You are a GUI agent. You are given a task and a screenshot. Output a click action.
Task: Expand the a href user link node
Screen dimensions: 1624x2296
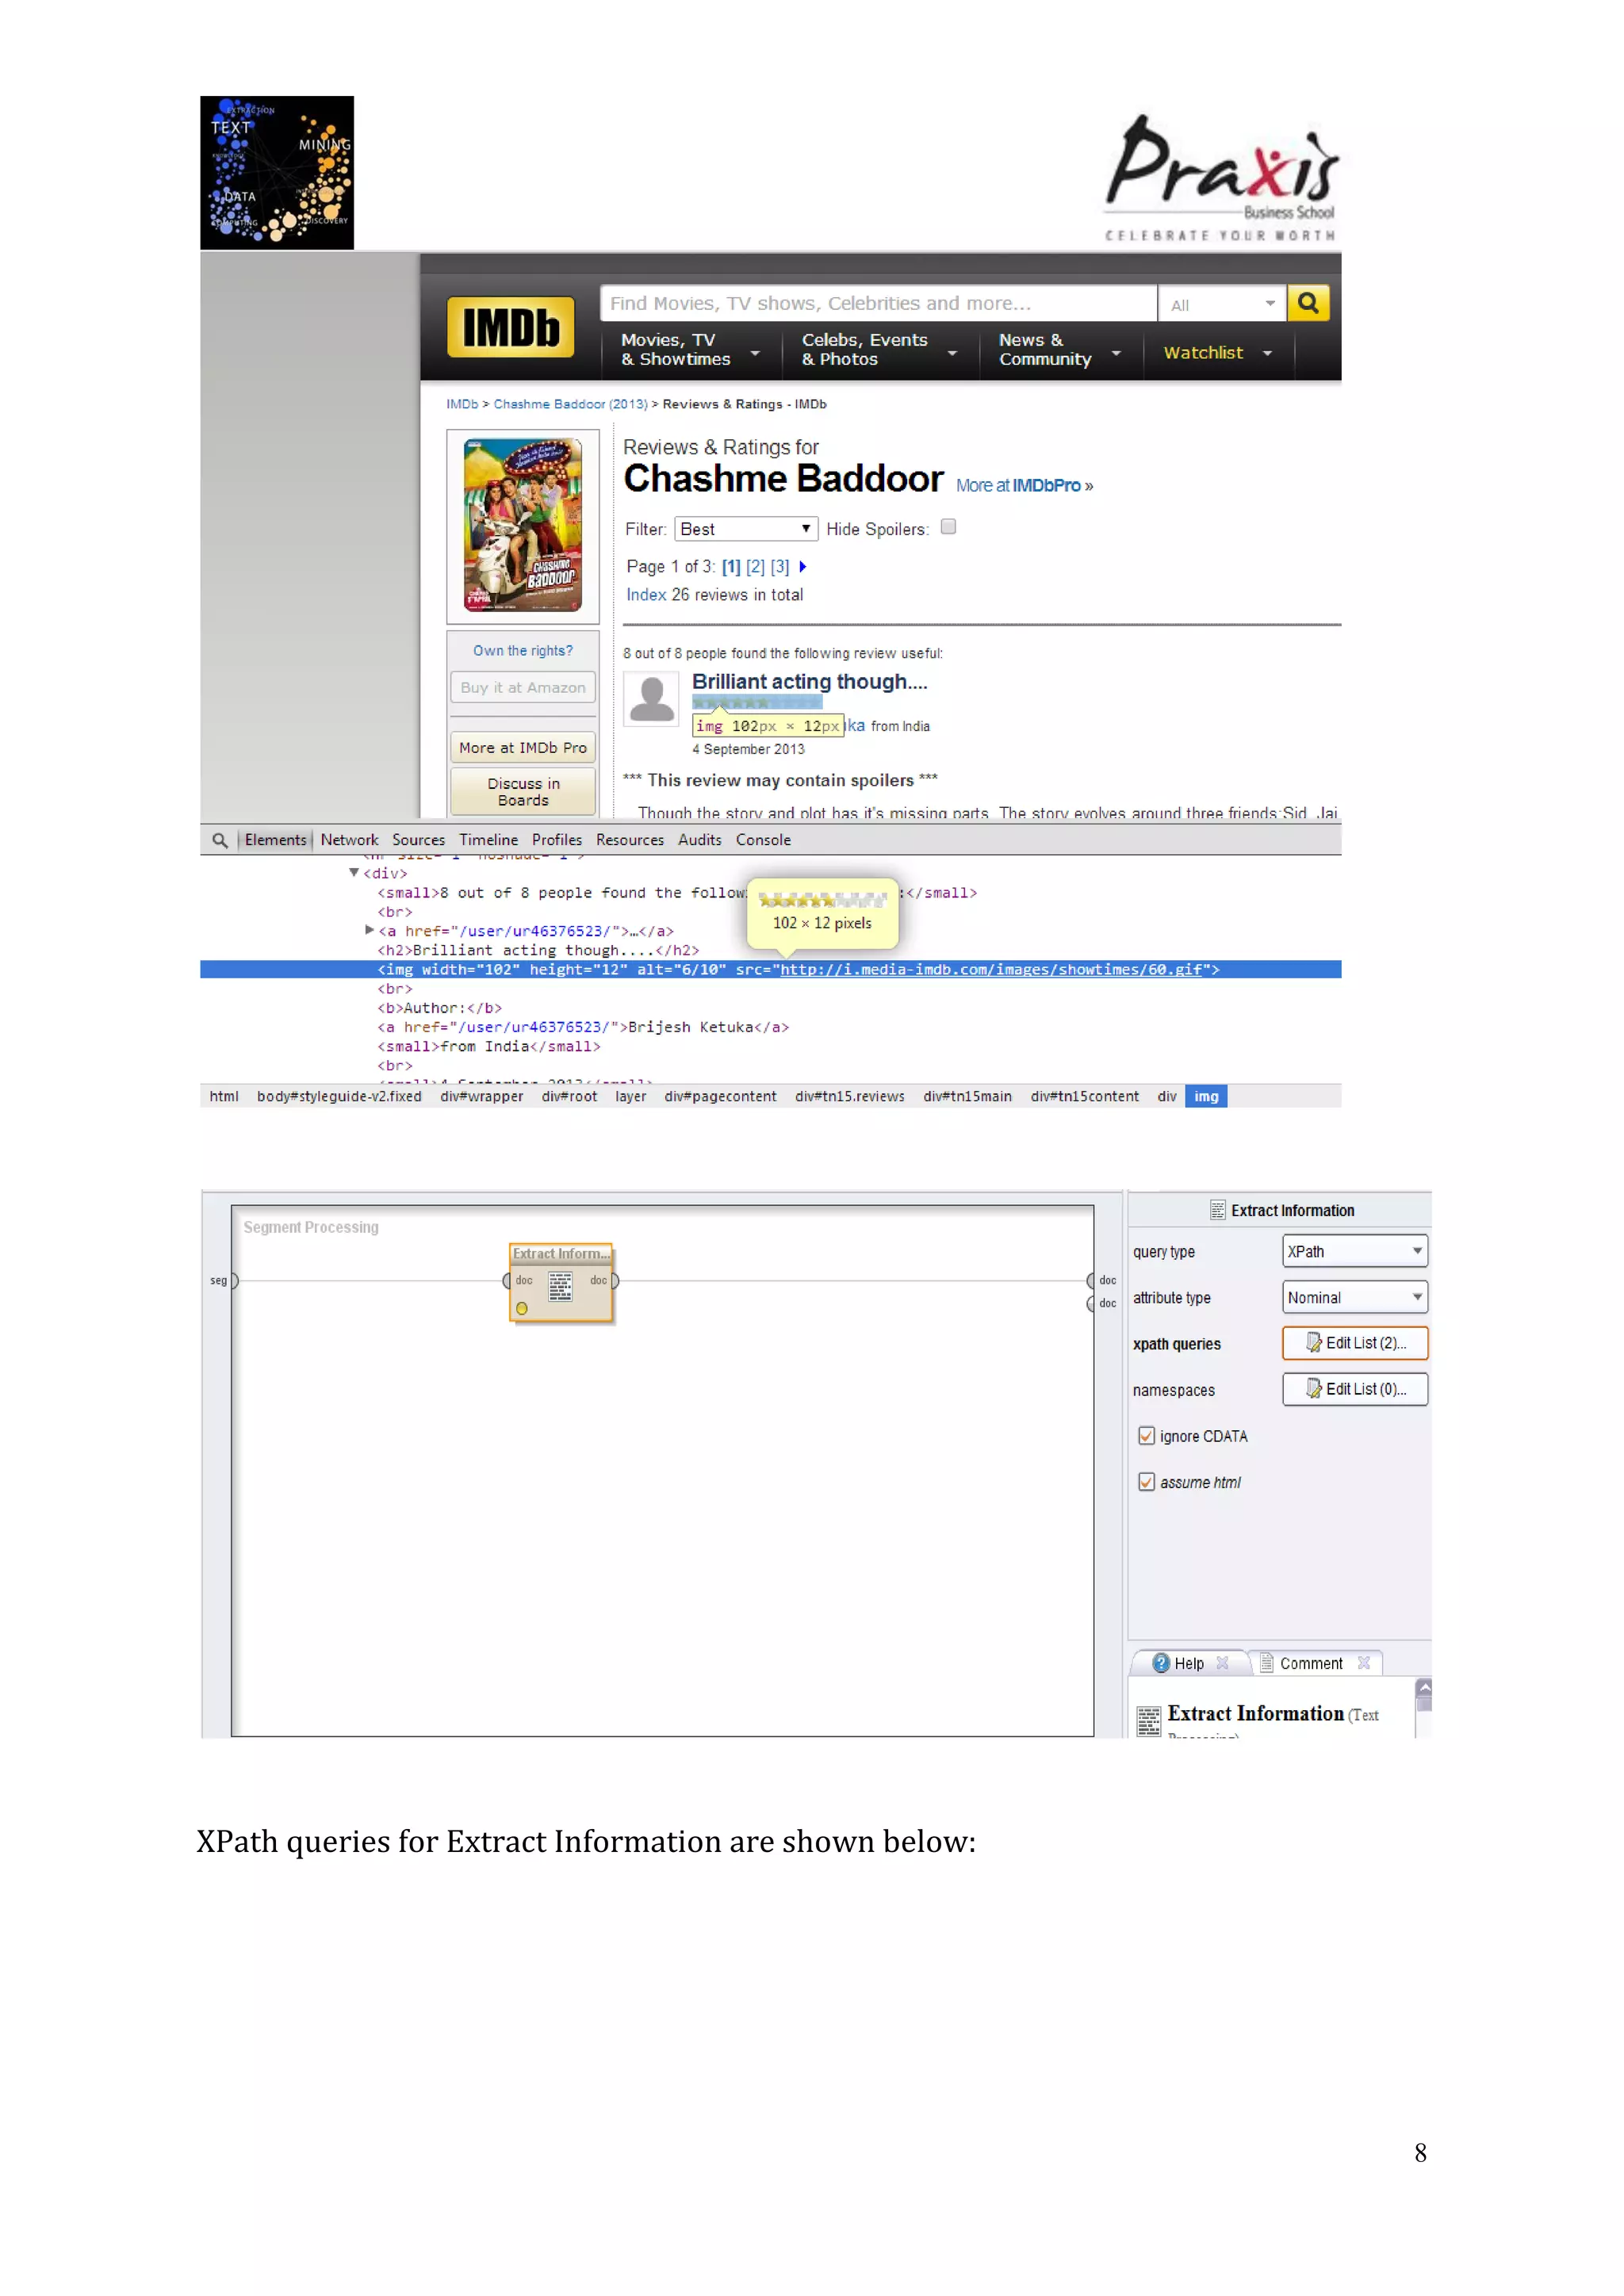tap(369, 930)
